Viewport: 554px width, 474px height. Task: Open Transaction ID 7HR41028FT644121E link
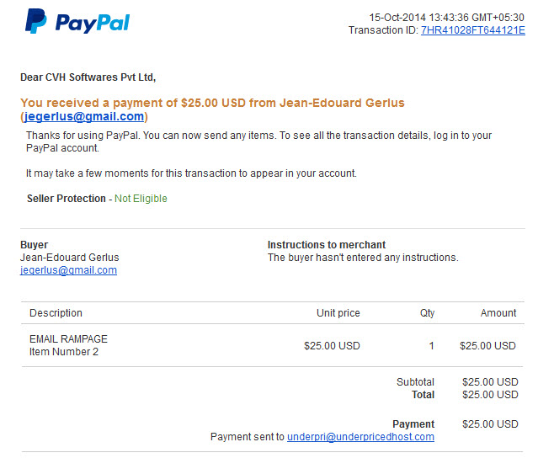[x=472, y=30]
